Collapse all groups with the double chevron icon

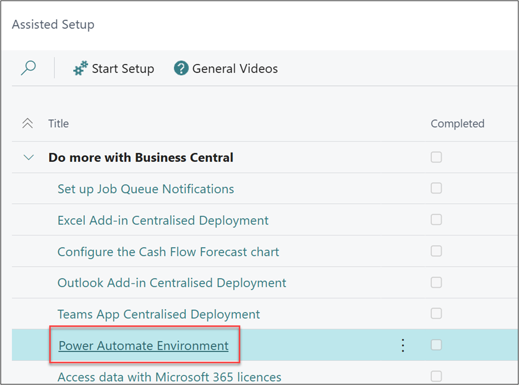pos(27,123)
